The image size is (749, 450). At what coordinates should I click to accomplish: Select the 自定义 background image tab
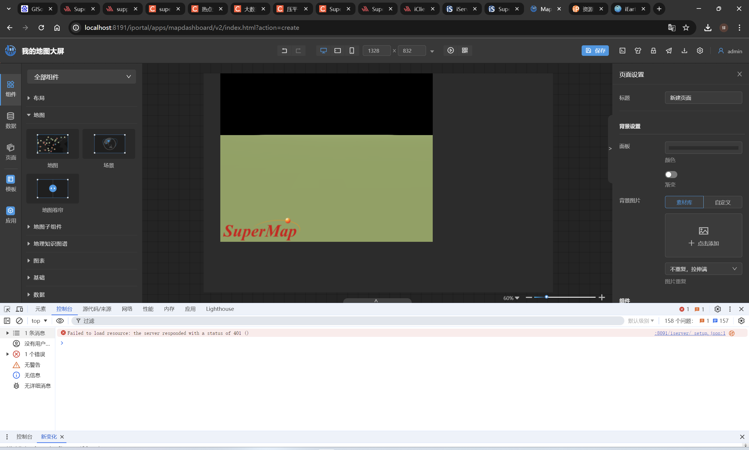pos(722,202)
